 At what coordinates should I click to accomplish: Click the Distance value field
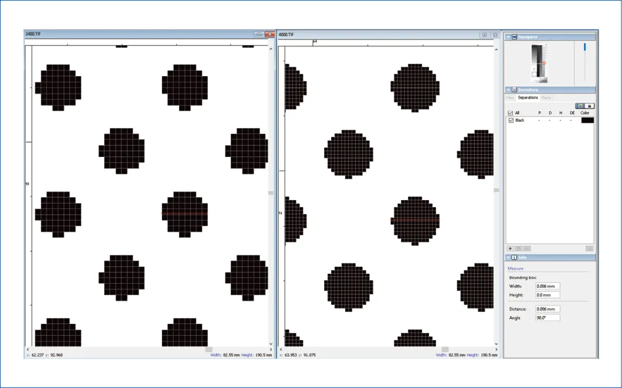(x=548, y=309)
